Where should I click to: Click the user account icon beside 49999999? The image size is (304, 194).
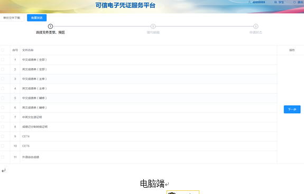click(250, 2)
